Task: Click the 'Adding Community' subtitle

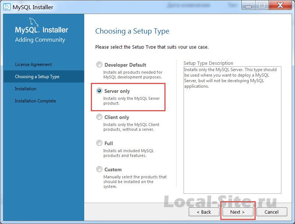Action: tap(40, 40)
